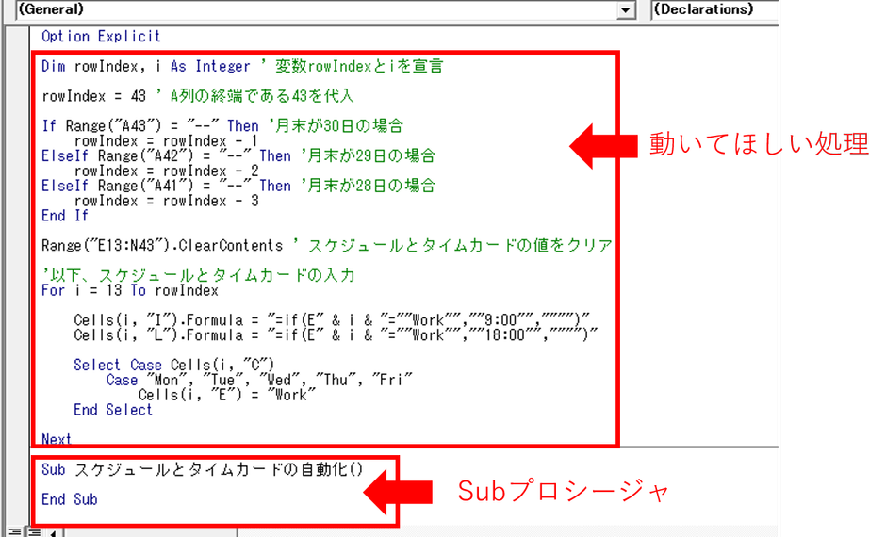Click the horizontal scrollbar left arrow
The height and width of the screenshot is (537, 886).
click(53, 532)
